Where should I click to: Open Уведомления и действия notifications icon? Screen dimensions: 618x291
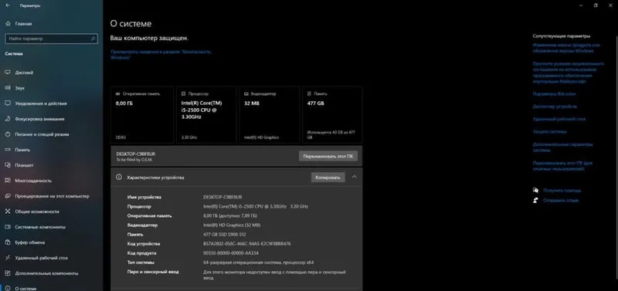[8, 103]
